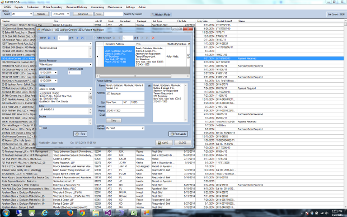This screenshot has height=217, width=347.
Task: Go to first service record
Action: click(114, 38)
